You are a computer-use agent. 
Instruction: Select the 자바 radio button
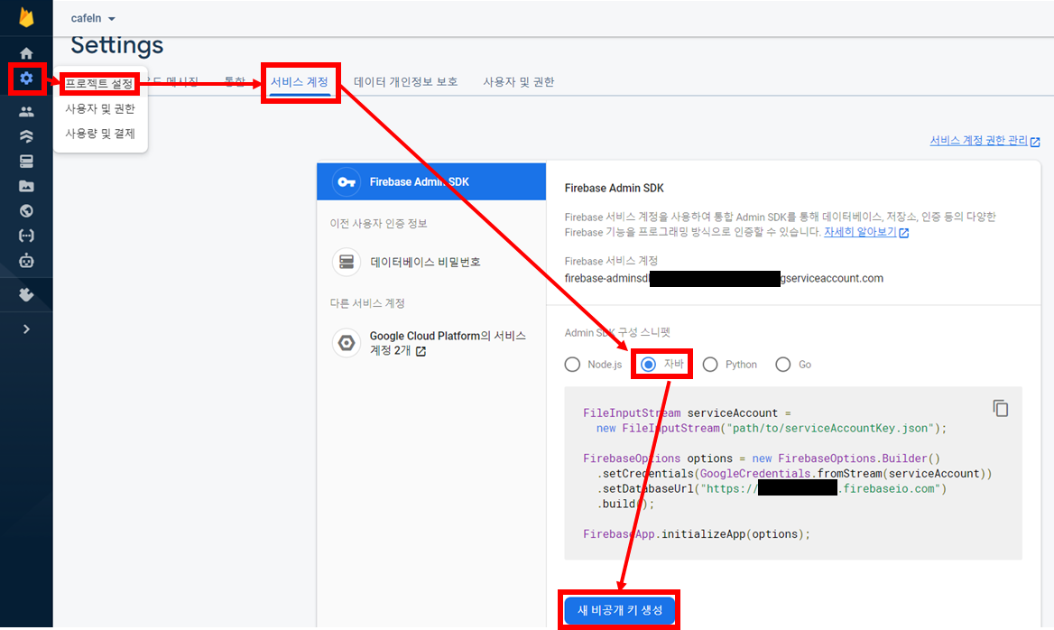pos(648,365)
